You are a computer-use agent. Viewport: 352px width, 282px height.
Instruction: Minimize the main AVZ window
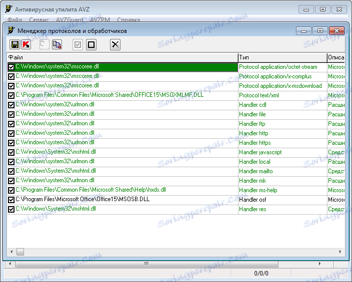point(306,9)
